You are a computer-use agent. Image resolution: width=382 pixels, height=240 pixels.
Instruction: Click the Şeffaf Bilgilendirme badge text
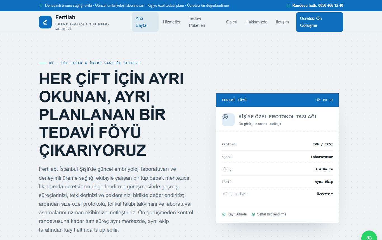[x=272, y=214]
